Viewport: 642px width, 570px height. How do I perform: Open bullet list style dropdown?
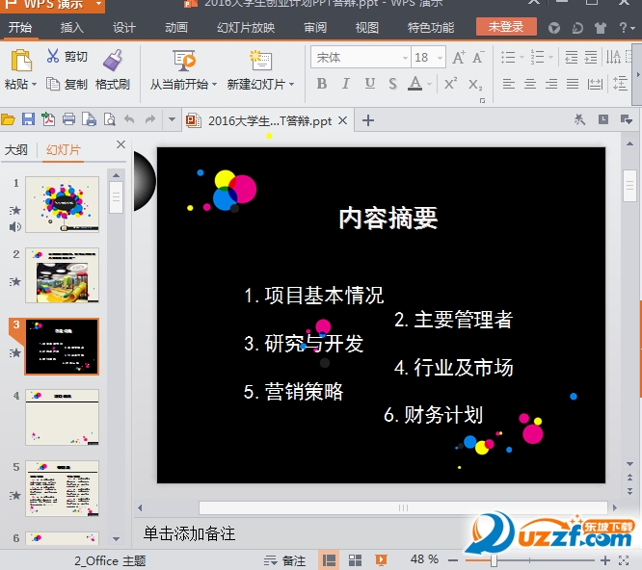[x=522, y=57]
